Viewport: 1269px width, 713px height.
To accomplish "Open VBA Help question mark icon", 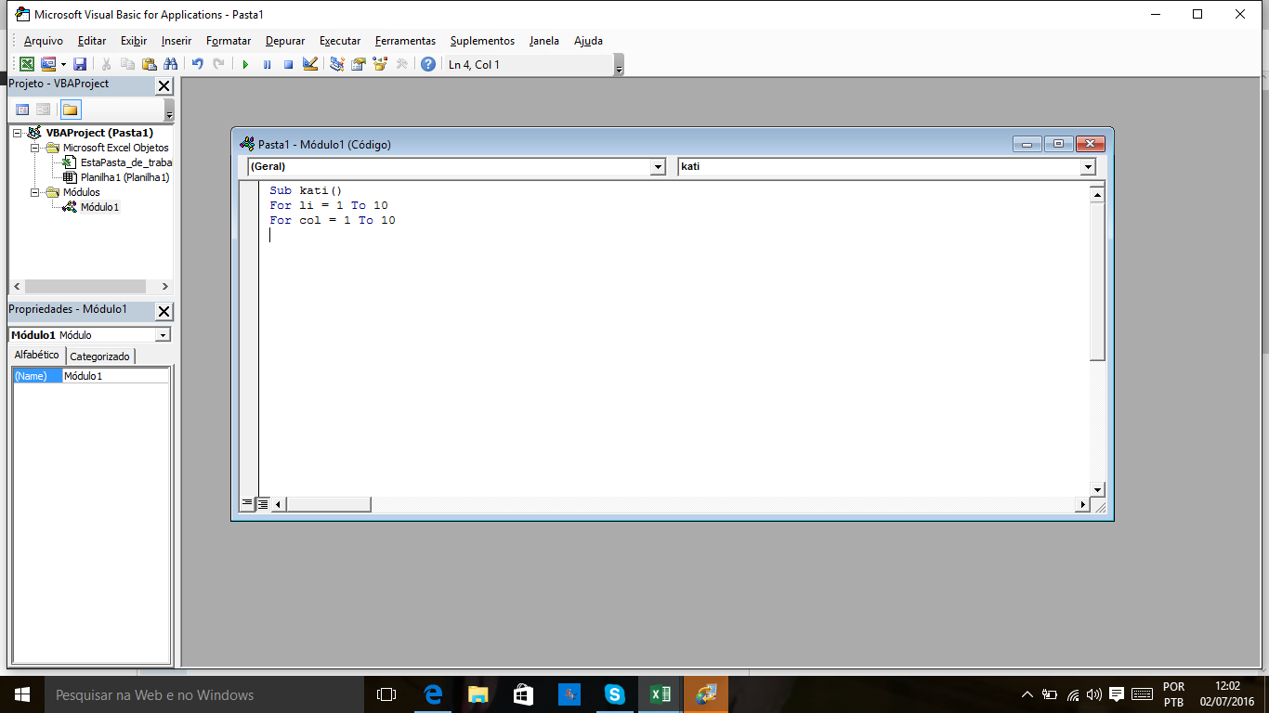I will [x=428, y=64].
